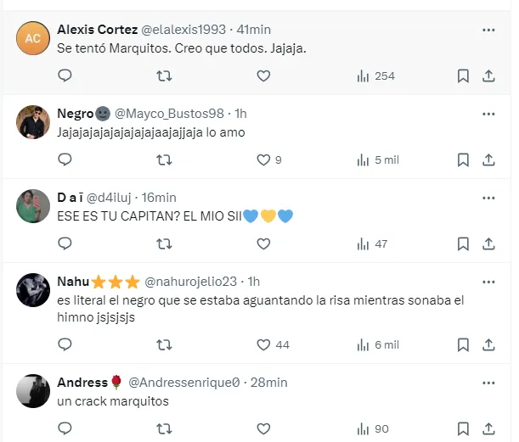Click Andress's profile avatar
Viewport: 519px width, 442px height.
click(x=33, y=391)
